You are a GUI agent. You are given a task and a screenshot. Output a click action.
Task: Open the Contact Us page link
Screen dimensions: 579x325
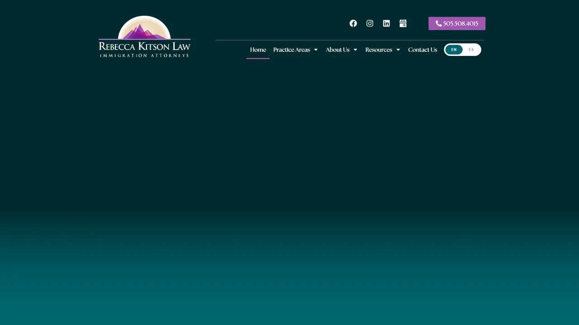[x=422, y=50]
